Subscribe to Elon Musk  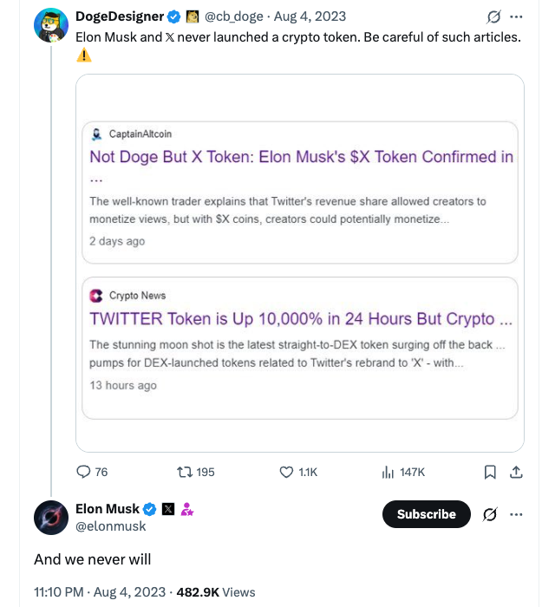point(426,514)
